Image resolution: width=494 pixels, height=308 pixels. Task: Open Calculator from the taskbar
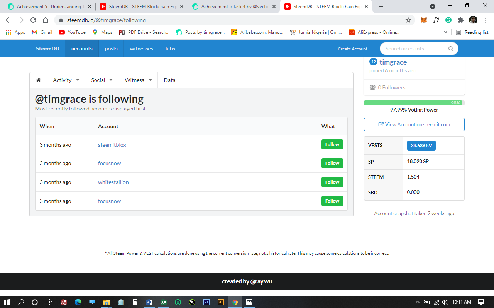(135, 302)
